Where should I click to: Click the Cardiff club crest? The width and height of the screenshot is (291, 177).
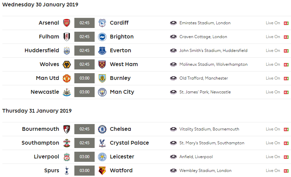[x=102, y=23]
